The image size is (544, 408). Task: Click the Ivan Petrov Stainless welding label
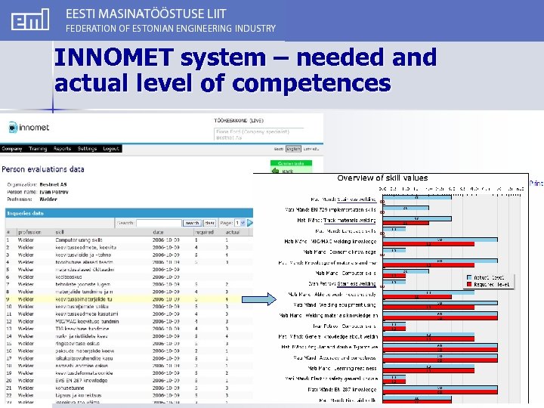click(342, 284)
